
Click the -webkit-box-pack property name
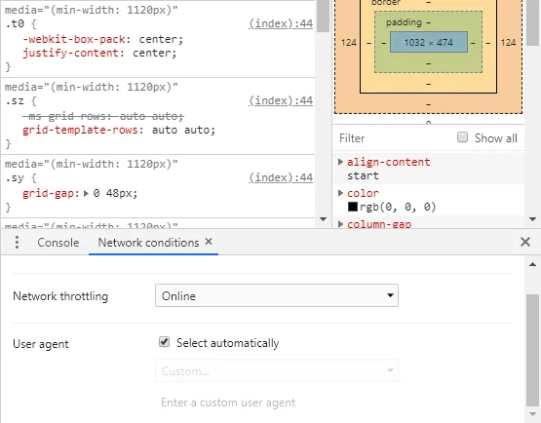pos(73,39)
